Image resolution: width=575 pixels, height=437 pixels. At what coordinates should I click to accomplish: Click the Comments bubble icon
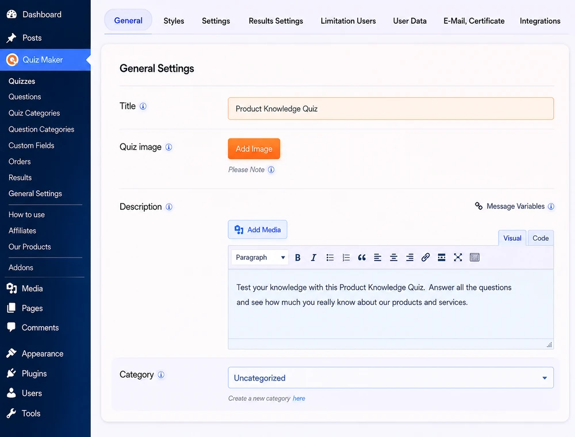point(11,327)
